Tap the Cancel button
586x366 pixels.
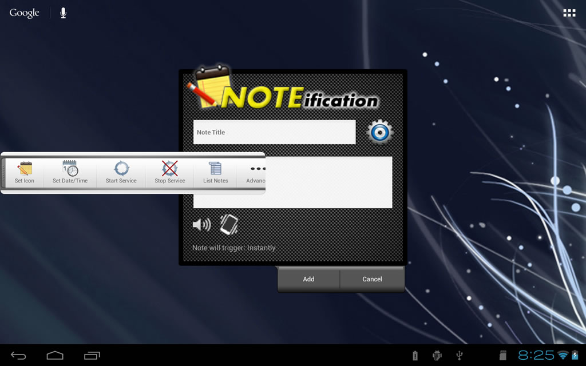(x=372, y=279)
